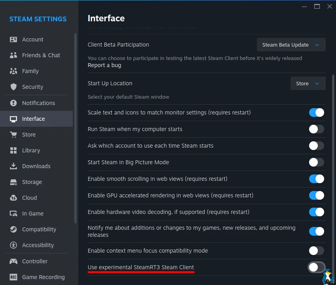
Task: Select the Friends & Chat people icon
Action: (x=13, y=55)
